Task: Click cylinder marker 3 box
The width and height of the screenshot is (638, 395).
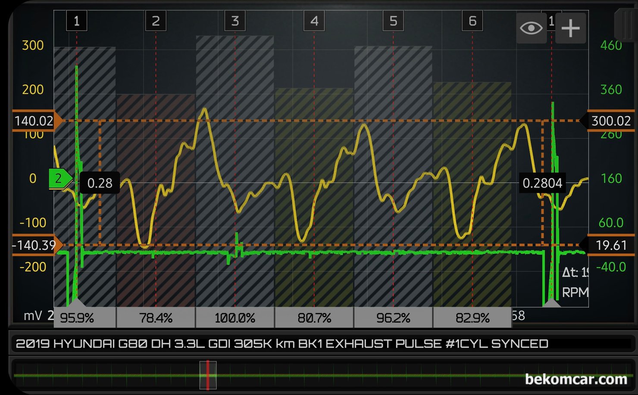Action: tap(235, 21)
